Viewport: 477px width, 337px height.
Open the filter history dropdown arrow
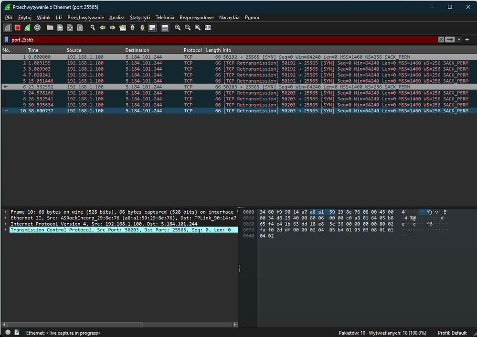tap(459, 40)
